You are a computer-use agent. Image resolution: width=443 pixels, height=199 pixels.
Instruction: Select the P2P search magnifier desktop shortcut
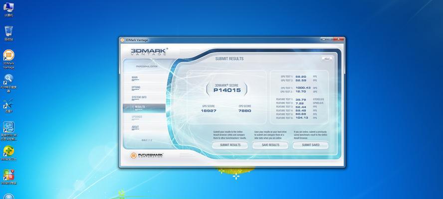pos(8,83)
